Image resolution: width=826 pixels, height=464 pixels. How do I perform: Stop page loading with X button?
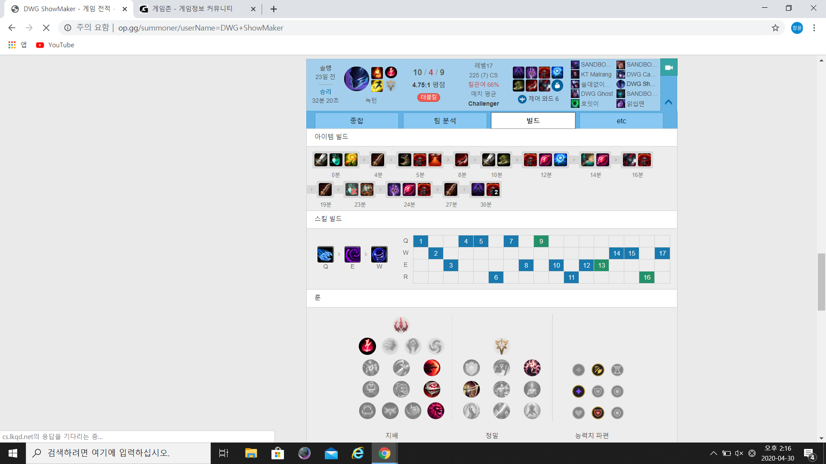click(46, 28)
